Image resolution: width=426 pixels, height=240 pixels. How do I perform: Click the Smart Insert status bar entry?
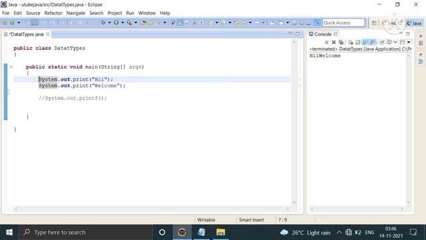tap(252, 220)
